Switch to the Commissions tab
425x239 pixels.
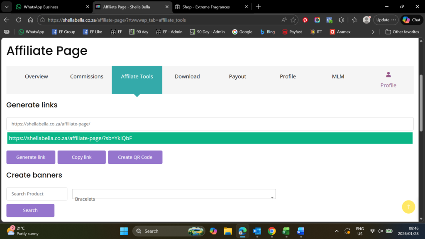click(86, 76)
